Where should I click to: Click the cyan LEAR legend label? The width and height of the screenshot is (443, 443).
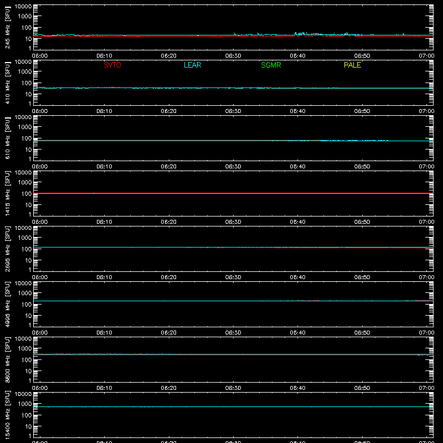(192, 65)
